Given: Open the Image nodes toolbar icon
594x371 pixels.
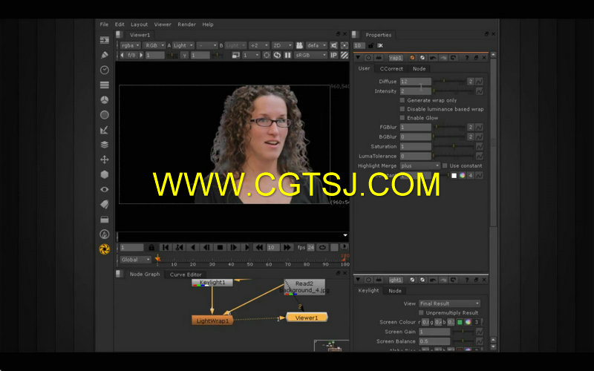Looking at the screenshot, I should coord(105,40).
